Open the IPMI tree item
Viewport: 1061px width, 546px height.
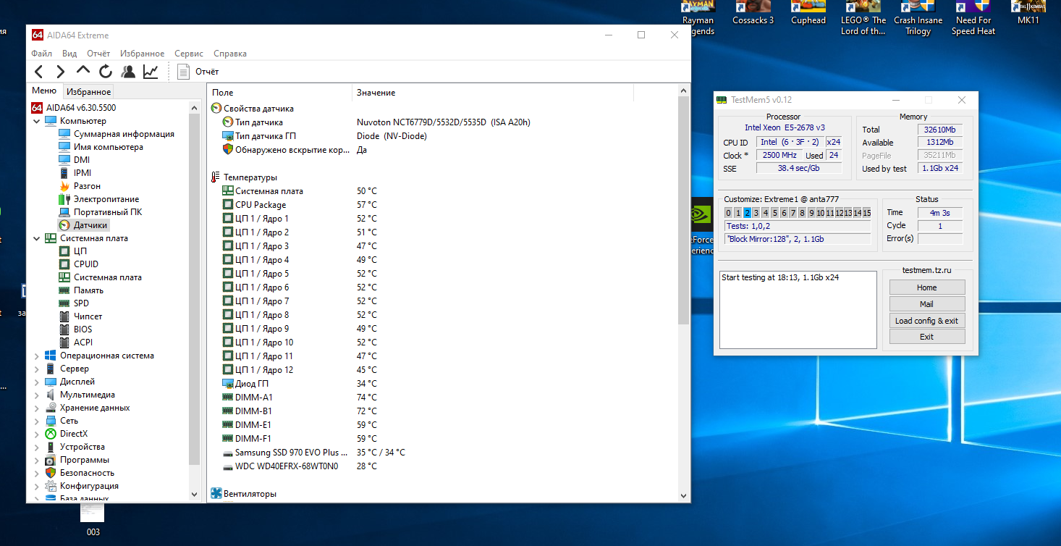click(83, 173)
